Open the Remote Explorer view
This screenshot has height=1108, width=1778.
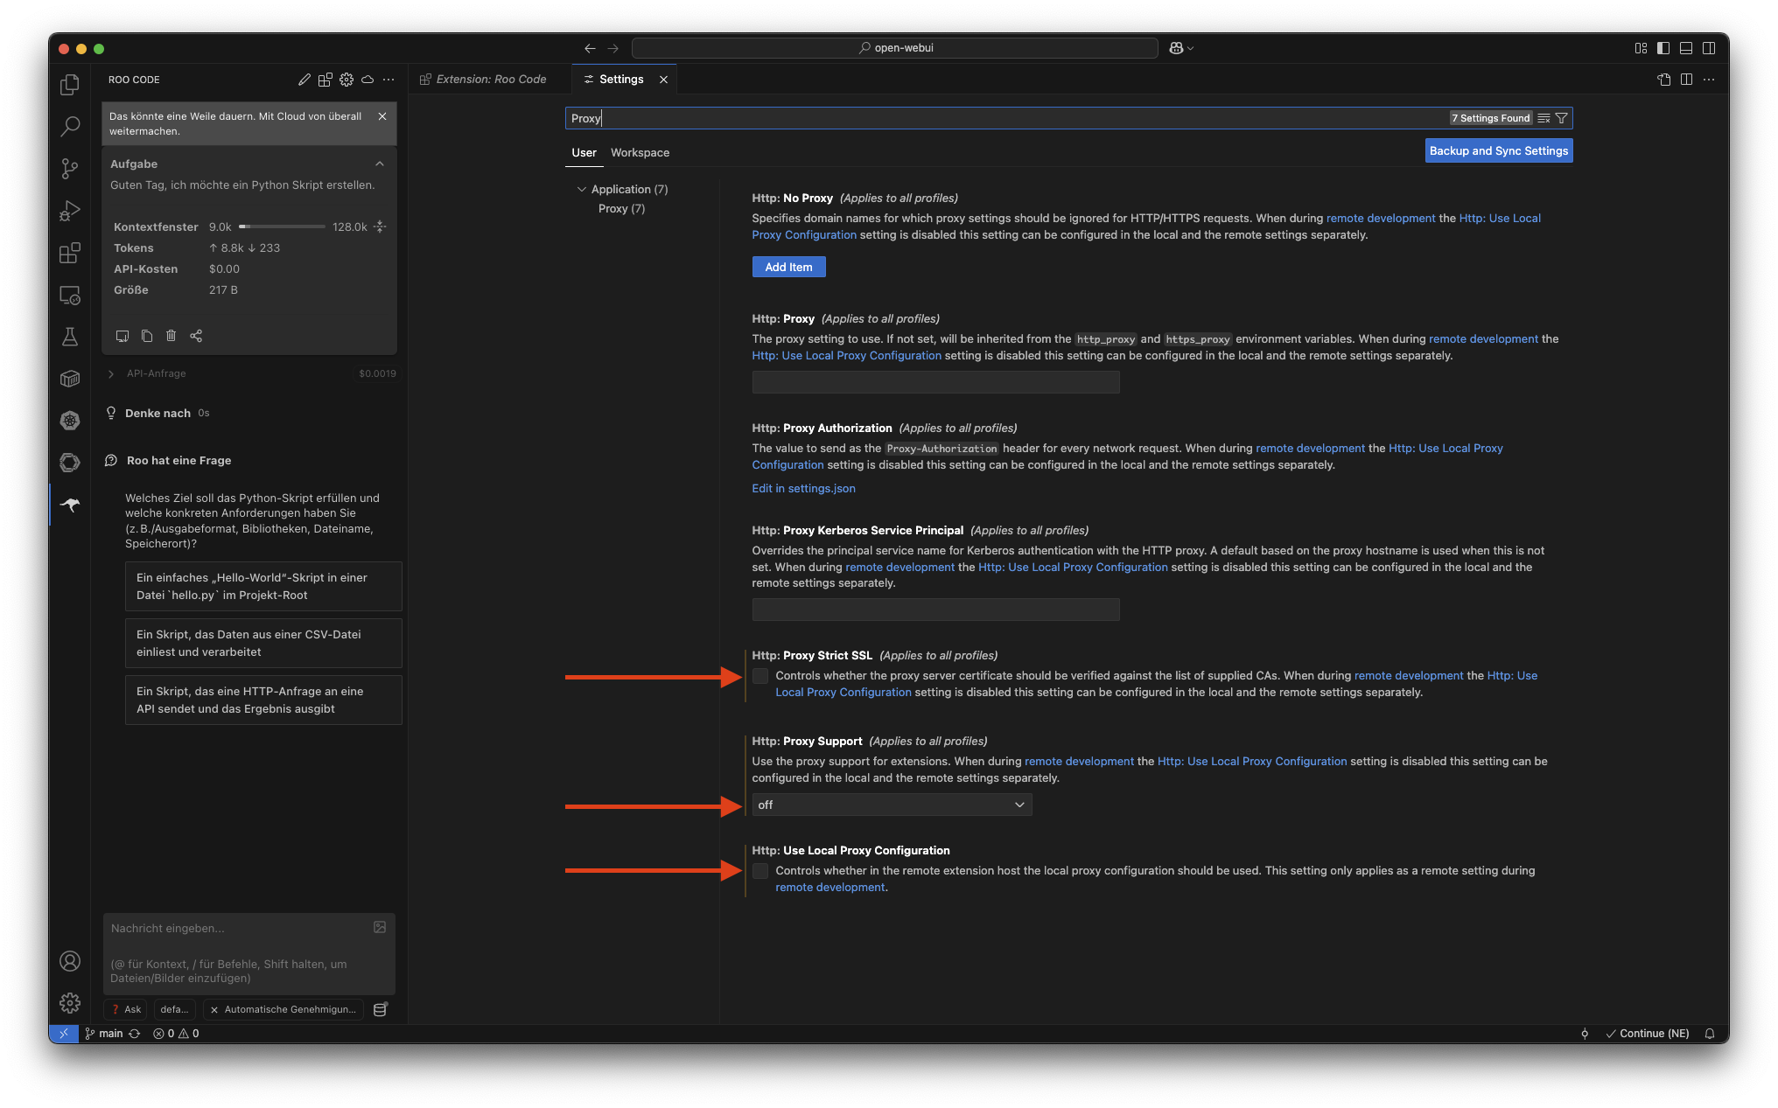(70, 295)
